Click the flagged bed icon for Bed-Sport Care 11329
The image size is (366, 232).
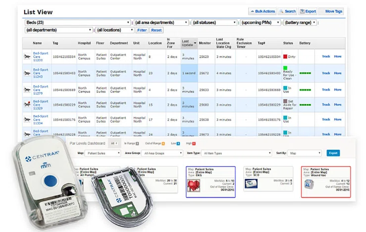[27, 105]
